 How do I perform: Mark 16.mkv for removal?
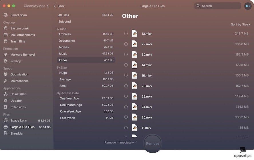point(126,75)
